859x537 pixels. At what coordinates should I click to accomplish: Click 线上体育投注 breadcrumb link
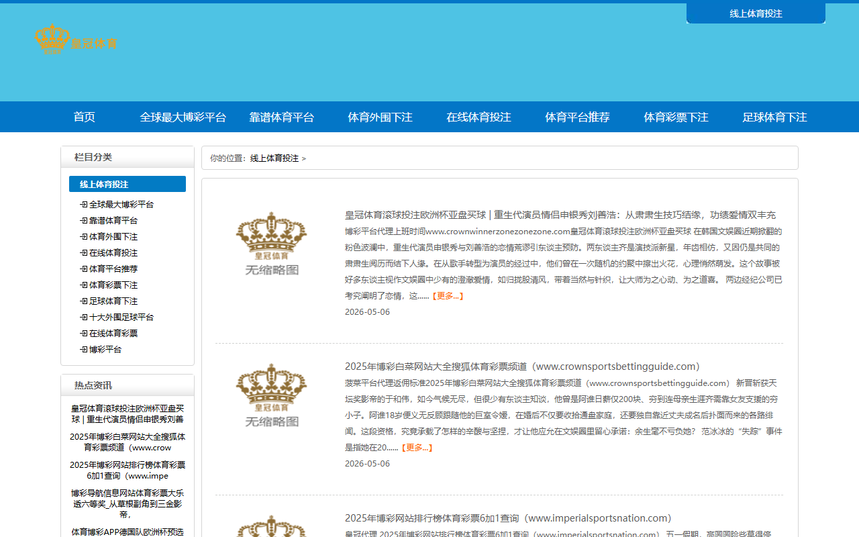[274, 158]
